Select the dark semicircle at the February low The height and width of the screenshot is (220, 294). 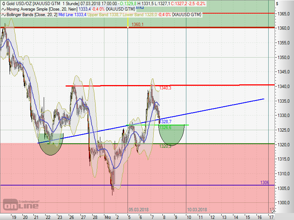coord(51,148)
